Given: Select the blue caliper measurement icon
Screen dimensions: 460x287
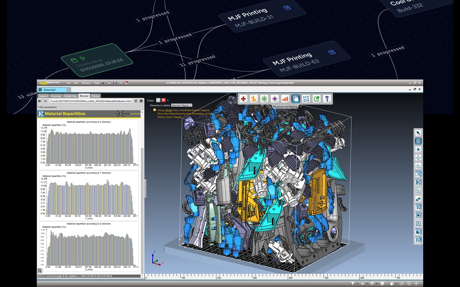Looking at the screenshot, I should click(x=327, y=99).
